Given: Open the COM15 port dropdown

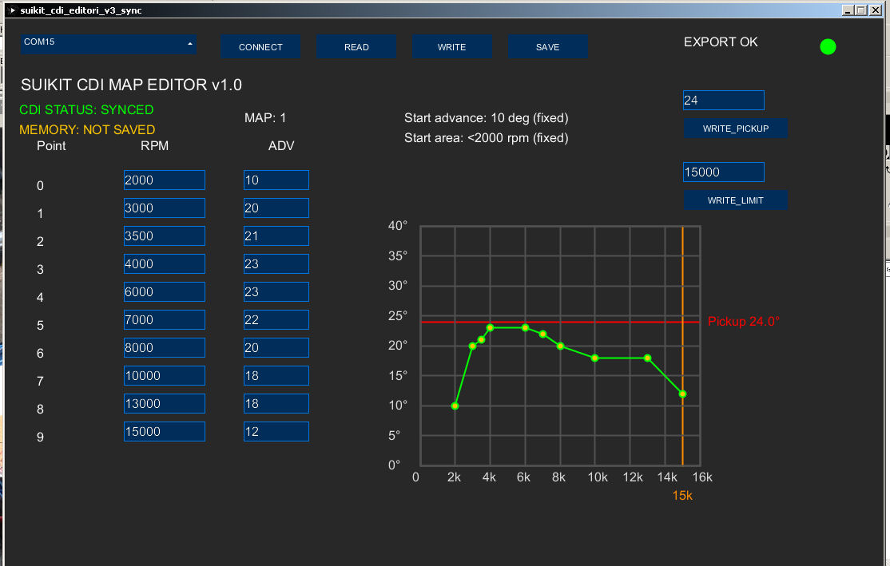Looking at the screenshot, I should pos(109,44).
